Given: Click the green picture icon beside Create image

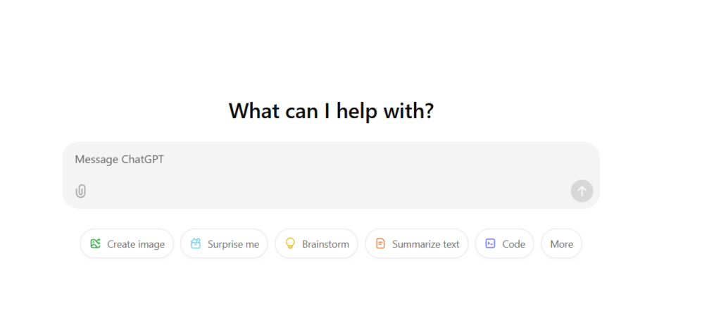Looking at the screenshot, I should click(95, 243).
